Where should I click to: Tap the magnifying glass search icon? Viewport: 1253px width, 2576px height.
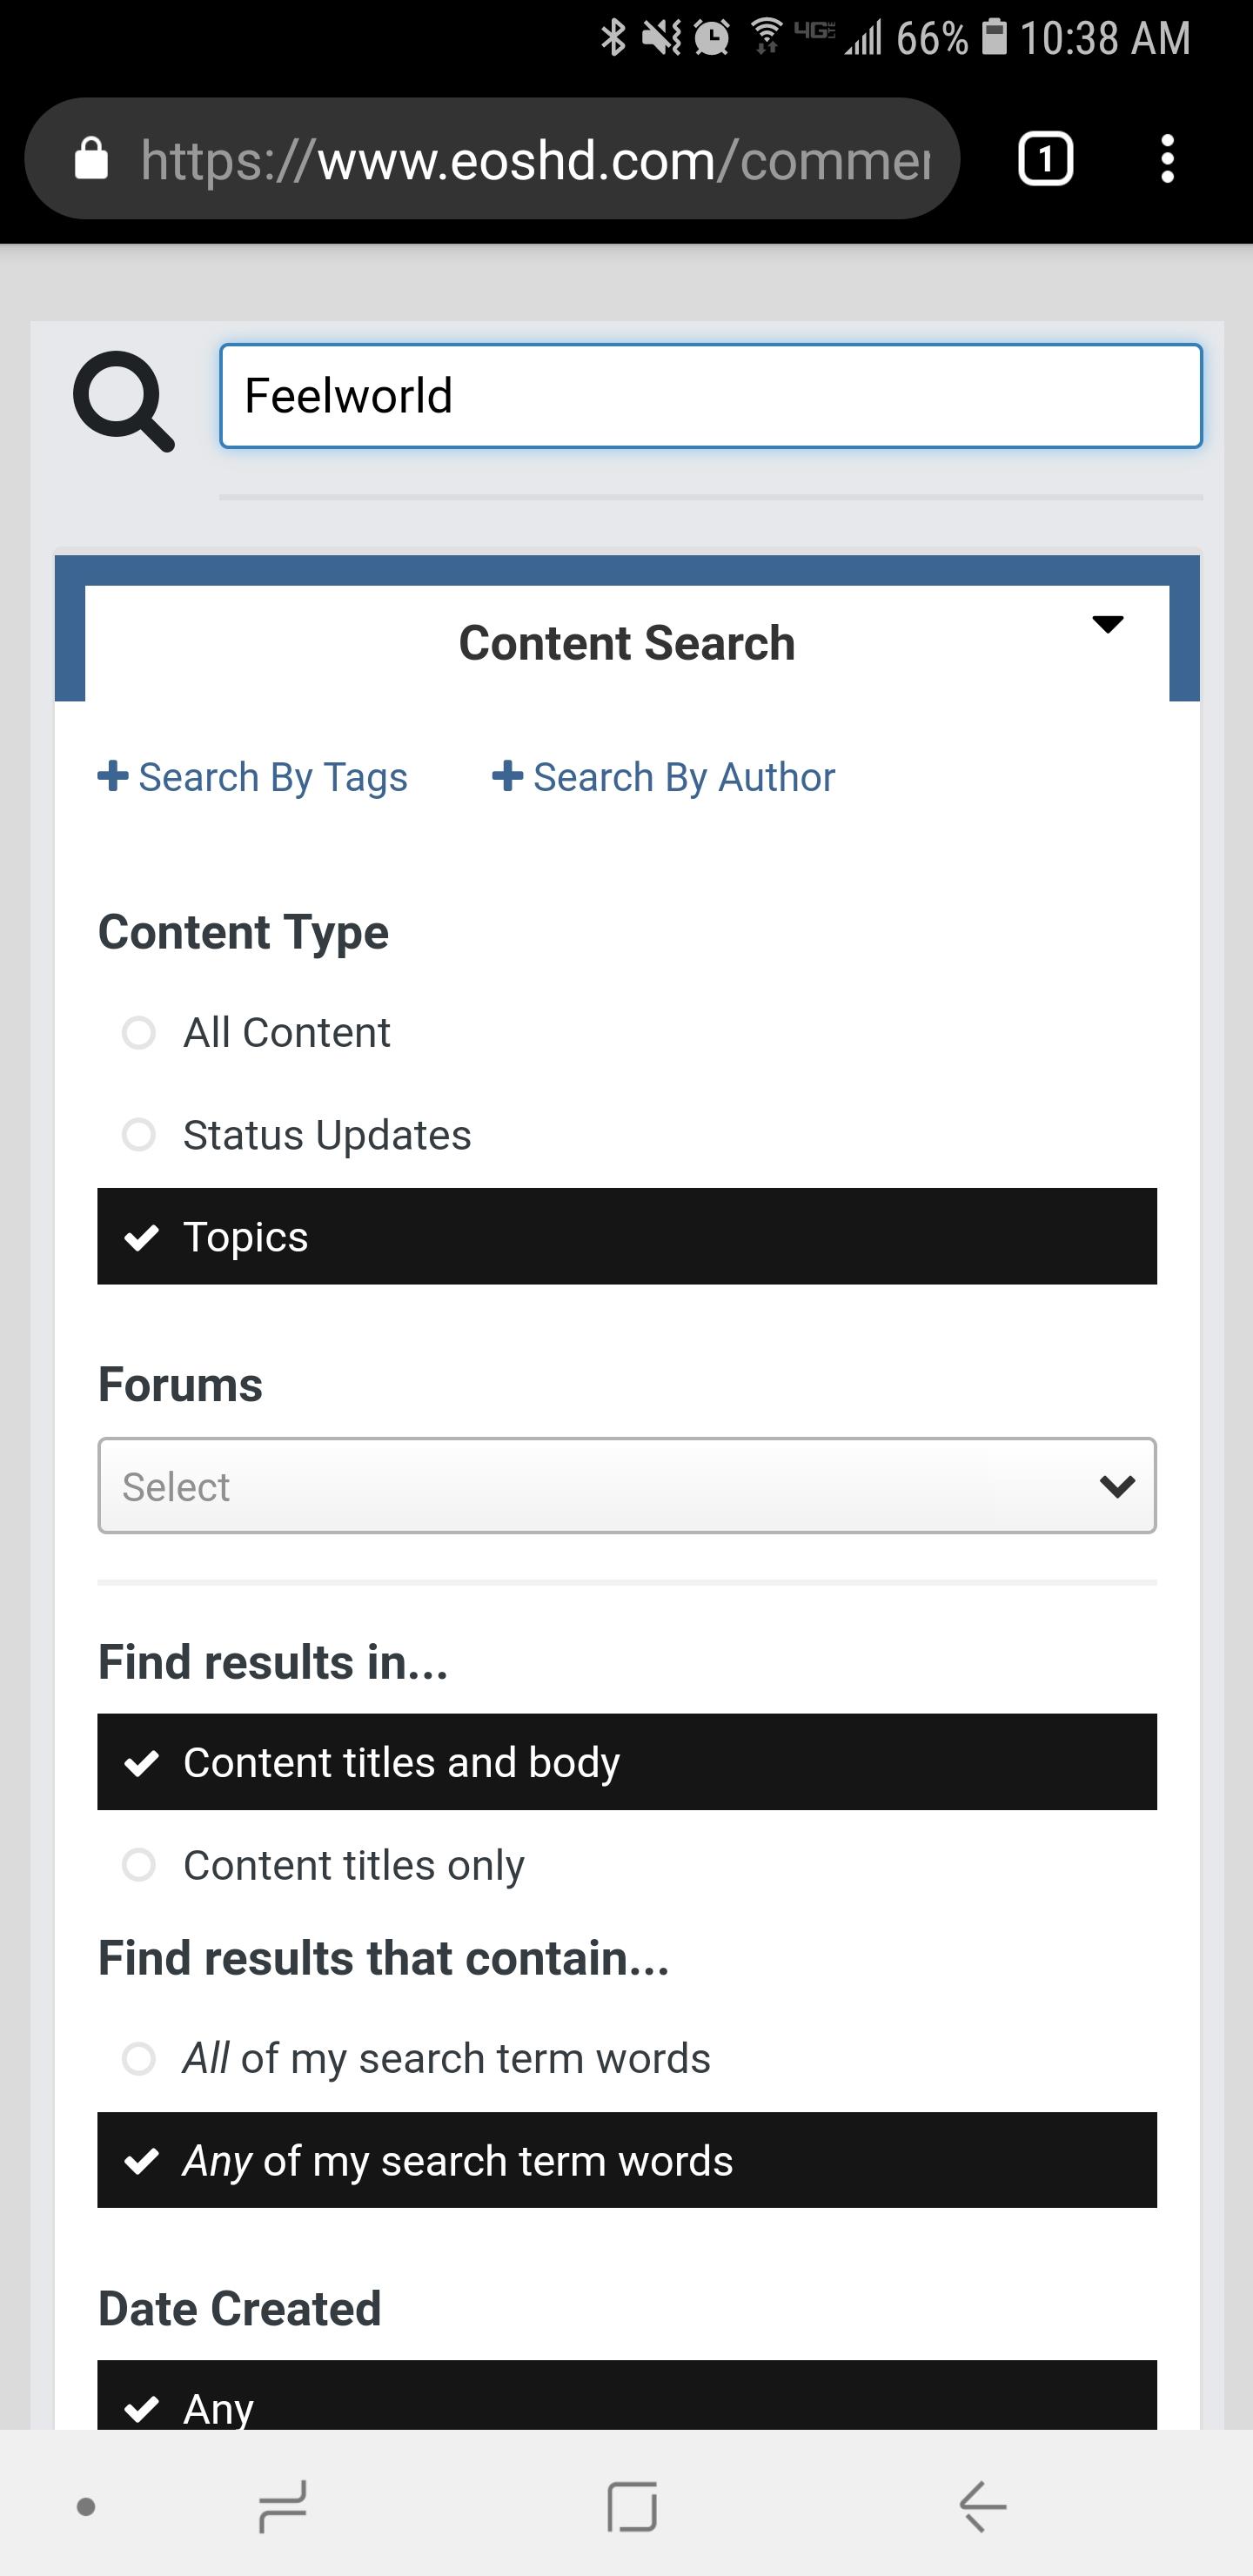[x=124, y=400]
